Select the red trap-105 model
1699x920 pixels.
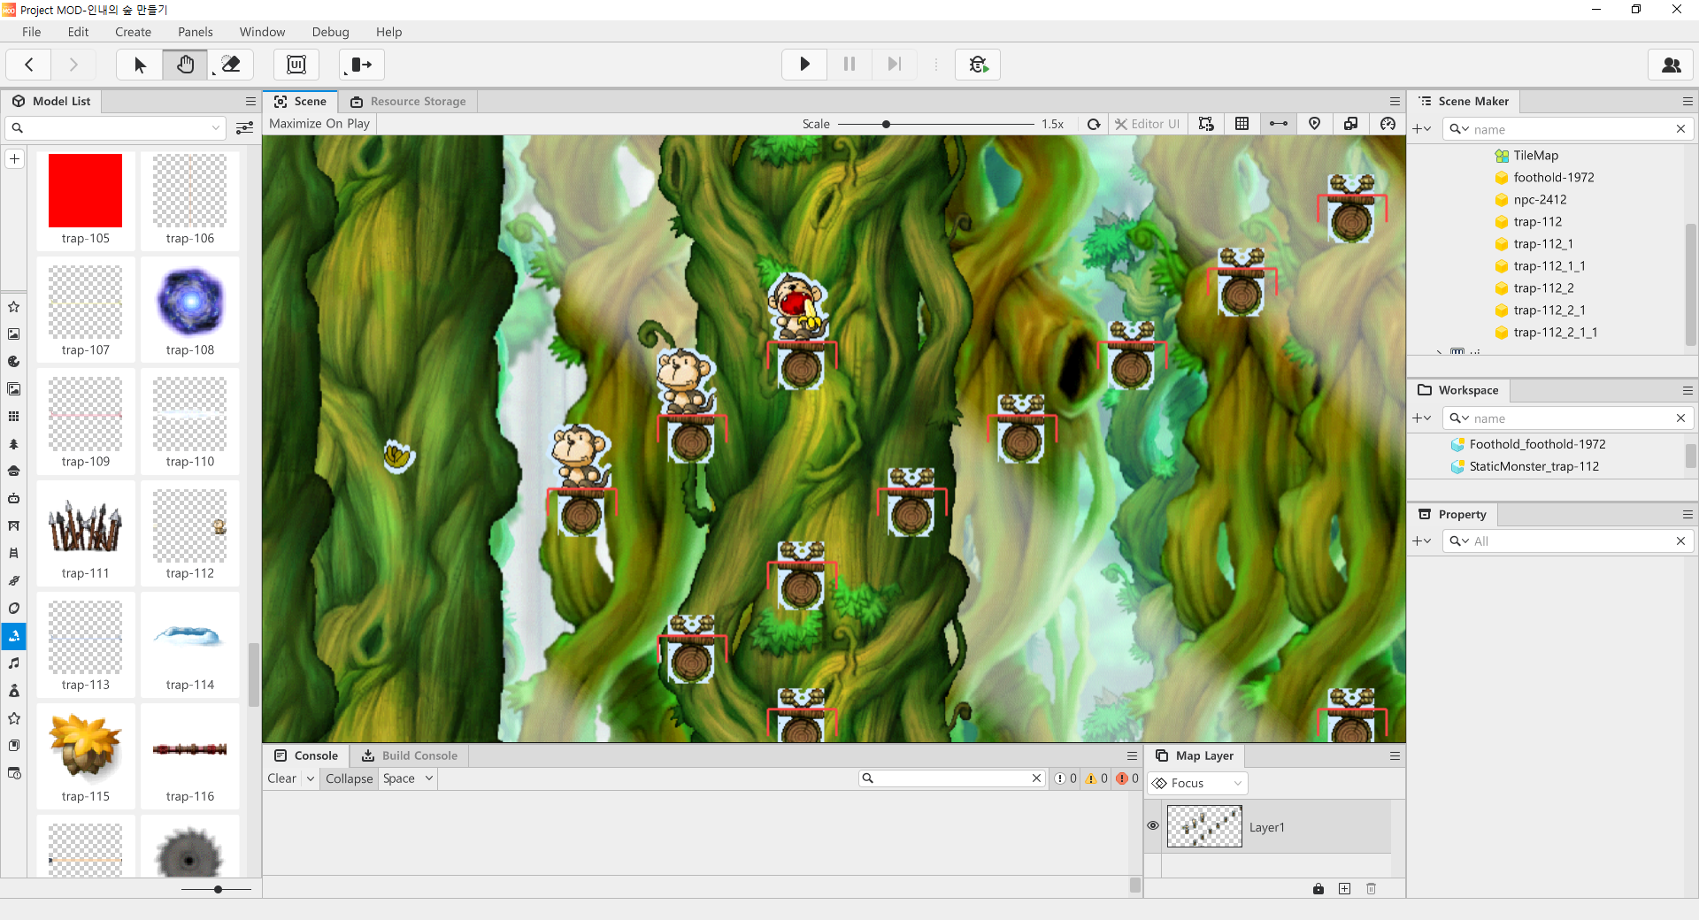pyautogui.click(x=86, y=200)
